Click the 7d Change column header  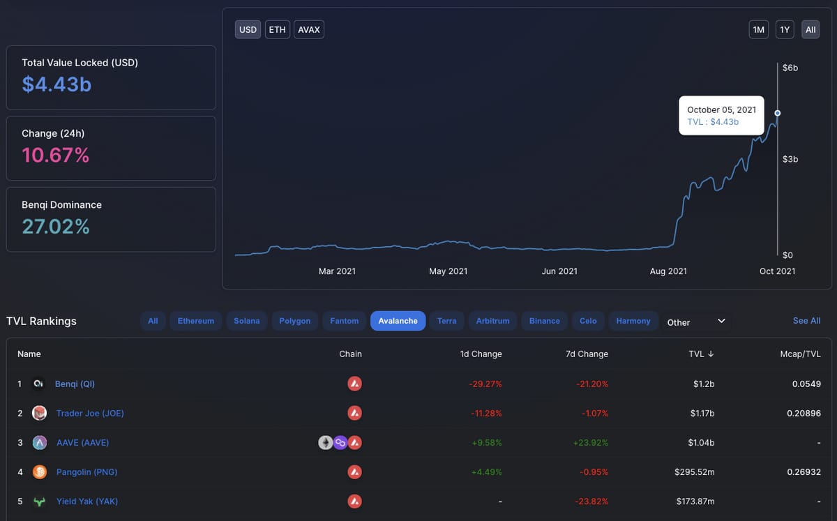(587, 354)
